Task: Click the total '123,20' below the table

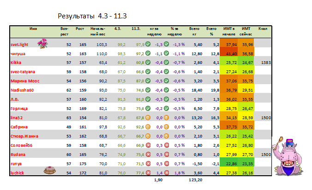Action: pos(195,180)
